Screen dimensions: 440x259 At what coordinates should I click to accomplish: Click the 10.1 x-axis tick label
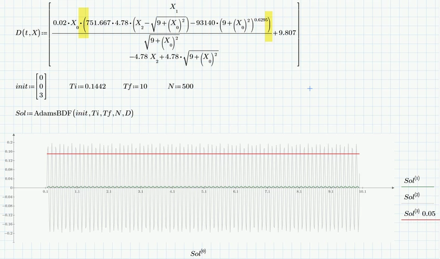(x=363, y=192)
